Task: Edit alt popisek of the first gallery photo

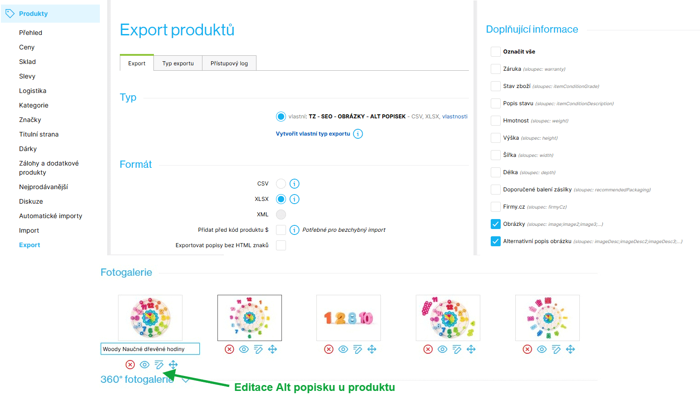Action: [158, 364]
